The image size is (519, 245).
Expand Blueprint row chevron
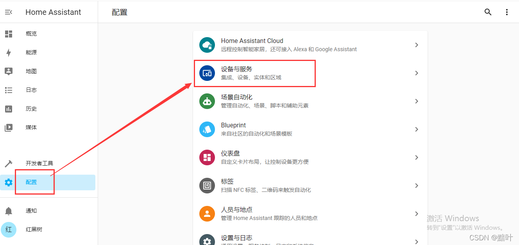(417, 129)
